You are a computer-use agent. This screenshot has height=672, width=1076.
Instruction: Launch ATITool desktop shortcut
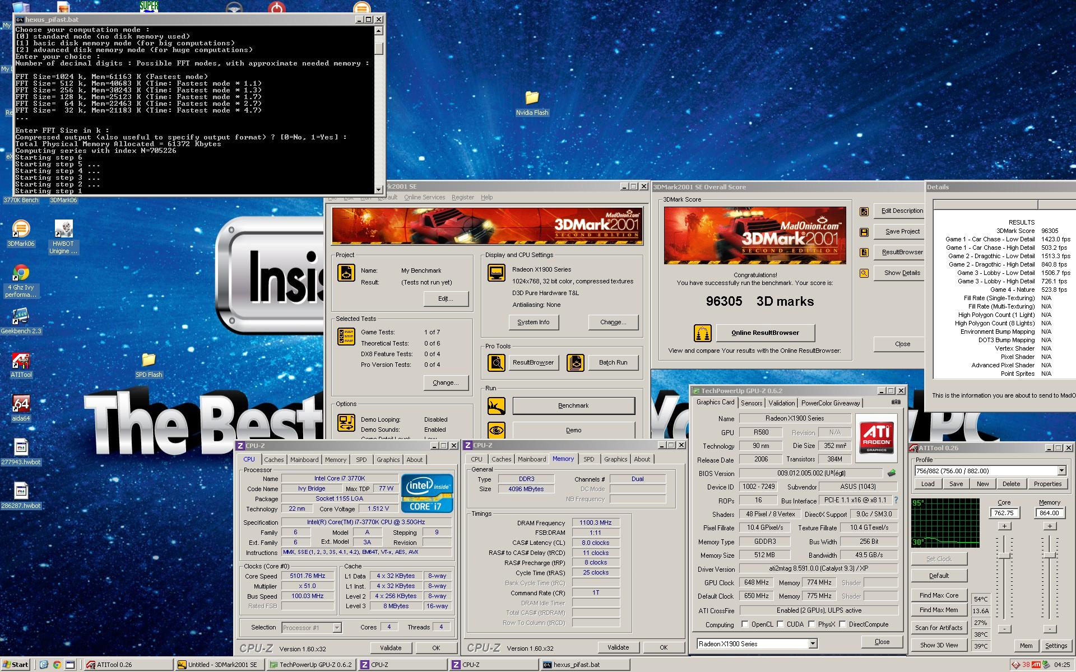[21, 360]
